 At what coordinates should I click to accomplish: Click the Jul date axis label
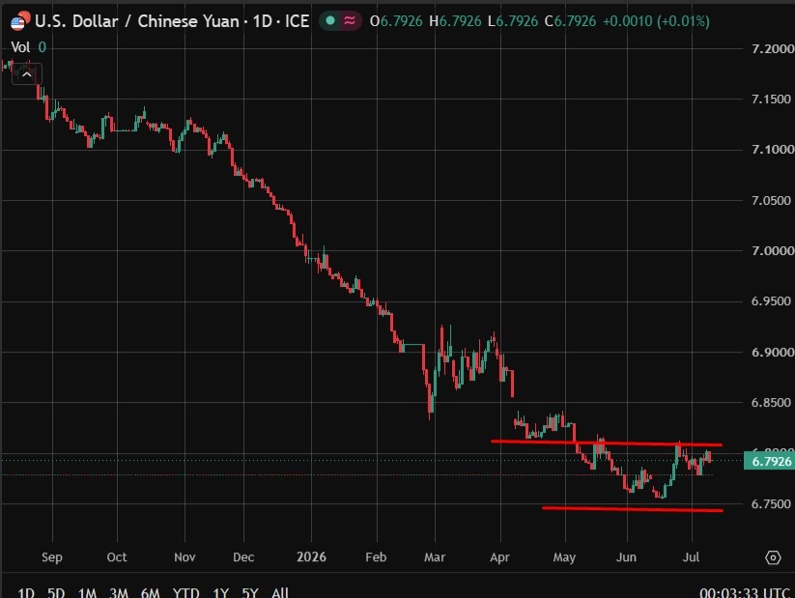691,556
